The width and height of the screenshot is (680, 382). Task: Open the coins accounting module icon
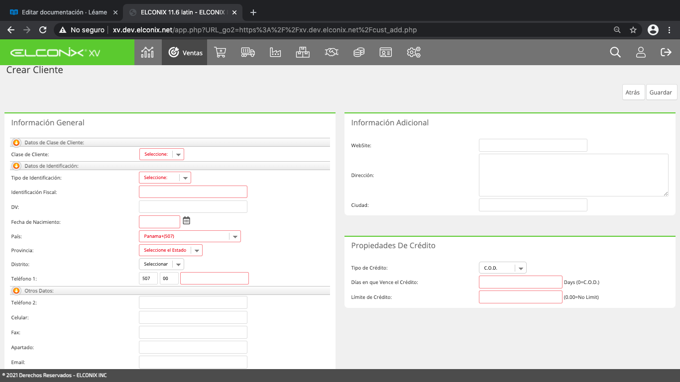(359, 52)
